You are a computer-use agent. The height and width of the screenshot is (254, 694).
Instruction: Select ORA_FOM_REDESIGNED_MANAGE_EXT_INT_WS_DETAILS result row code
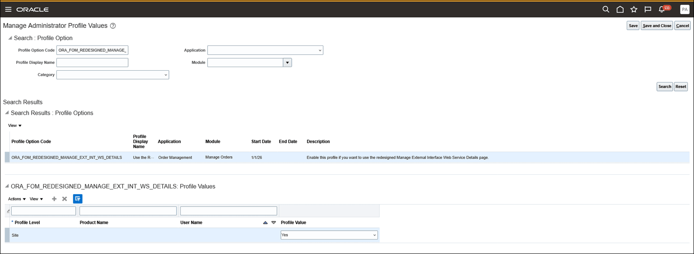click(x=67, y=158)
